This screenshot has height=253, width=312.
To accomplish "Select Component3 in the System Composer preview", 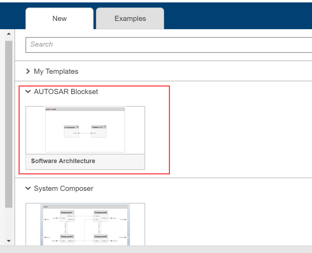I will coord(100,237).
